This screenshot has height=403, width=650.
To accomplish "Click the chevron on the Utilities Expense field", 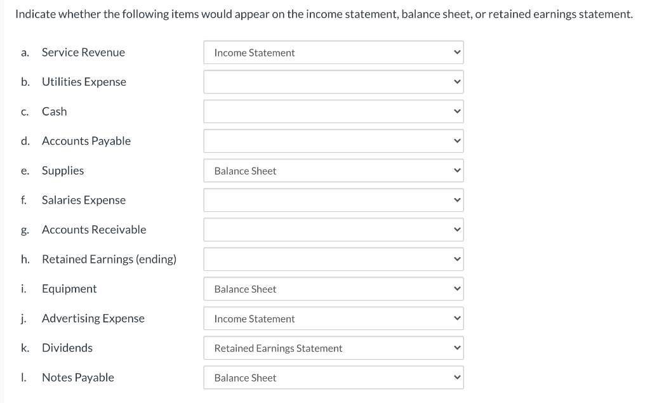I will (456, 81).
